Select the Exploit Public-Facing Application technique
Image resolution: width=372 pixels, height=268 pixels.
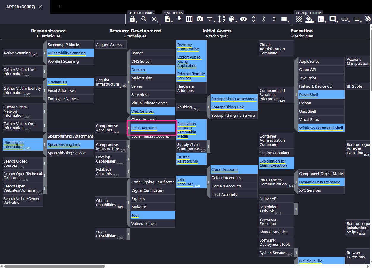[x=192, y=62]
